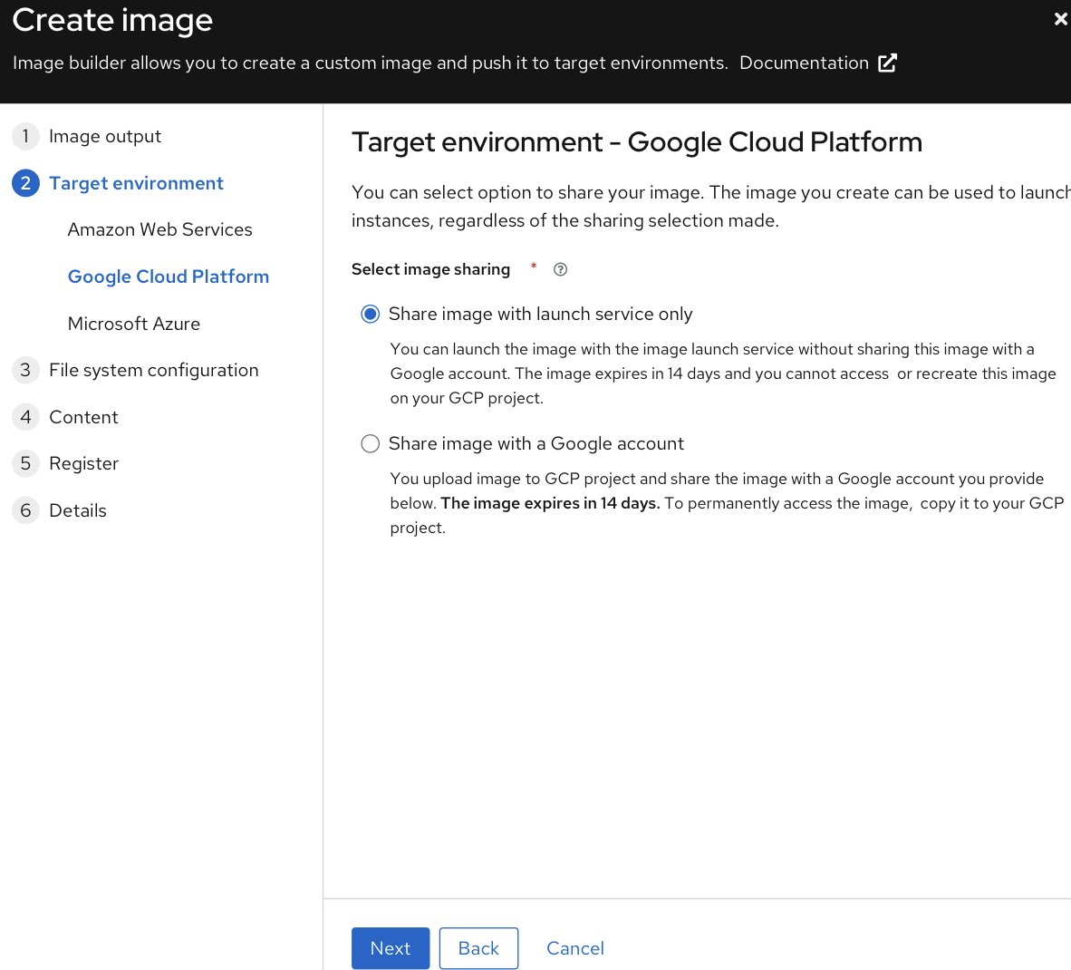Select Microsoft Azure sub-step
Image resolution: width=1071 pixels, height=970 pixels.
133,324
